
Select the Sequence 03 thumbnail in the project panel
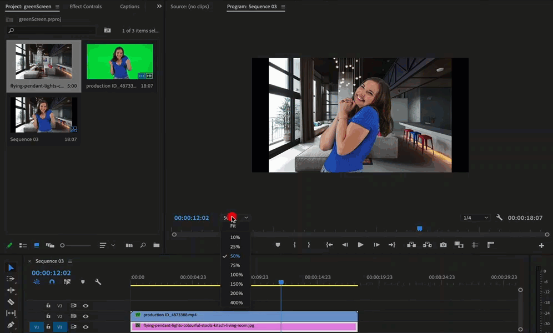(43, 115)
